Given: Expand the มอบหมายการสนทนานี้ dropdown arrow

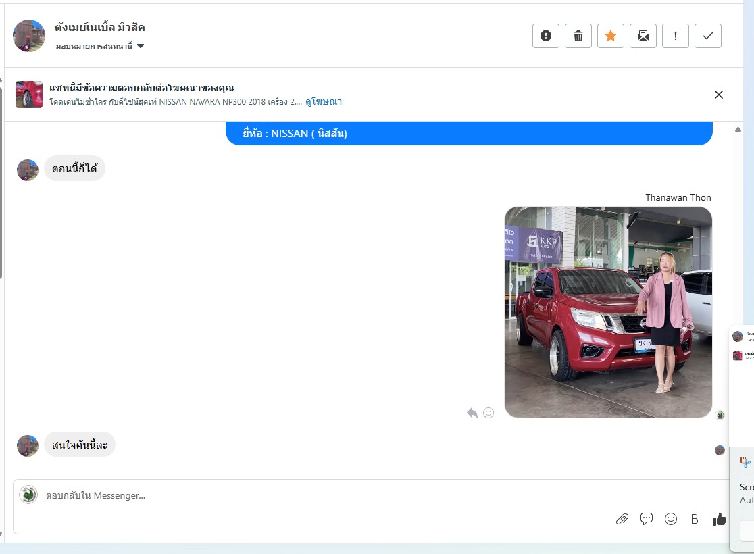Looking at the screenshot, I should 141,46.
